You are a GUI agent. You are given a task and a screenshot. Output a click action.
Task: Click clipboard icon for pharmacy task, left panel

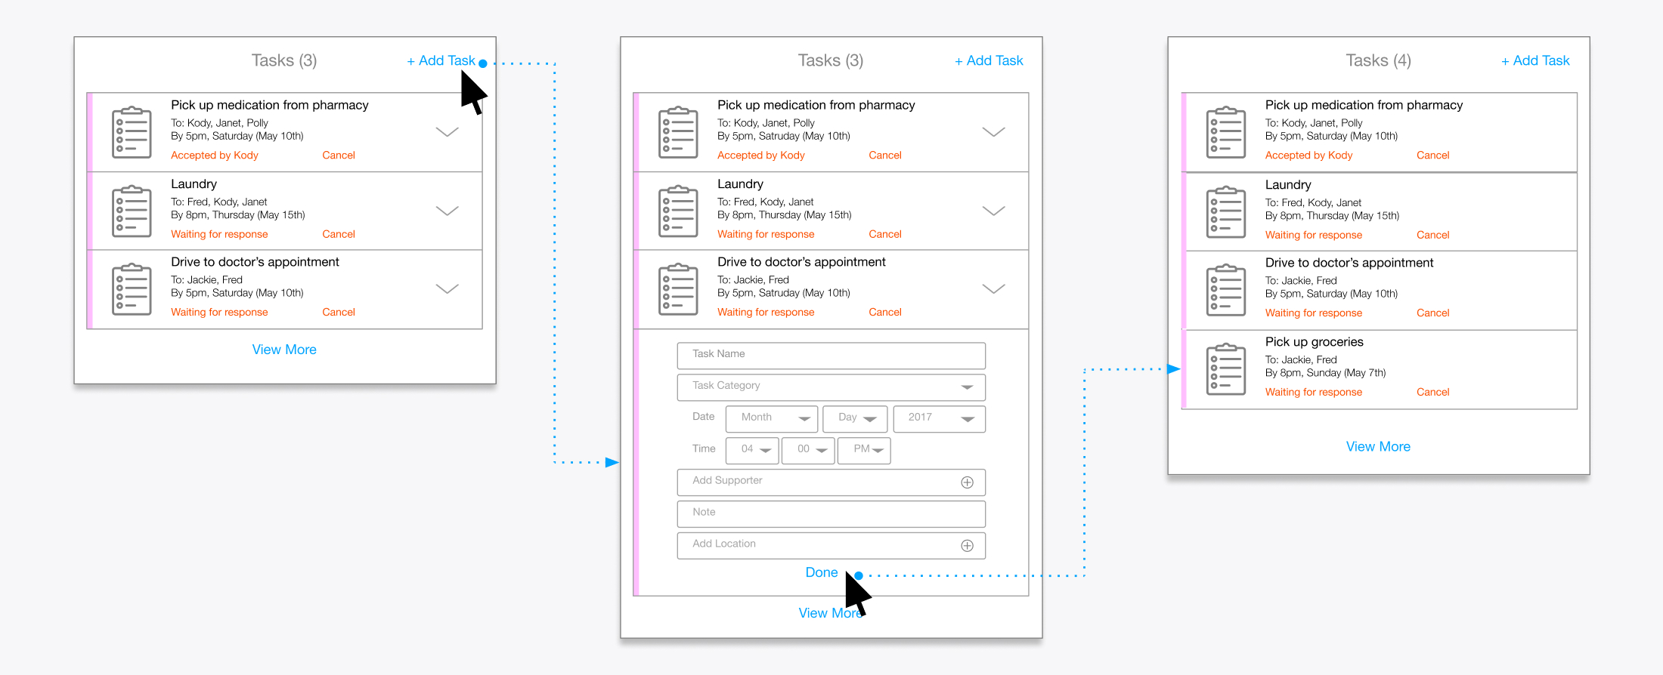point(132,133)
